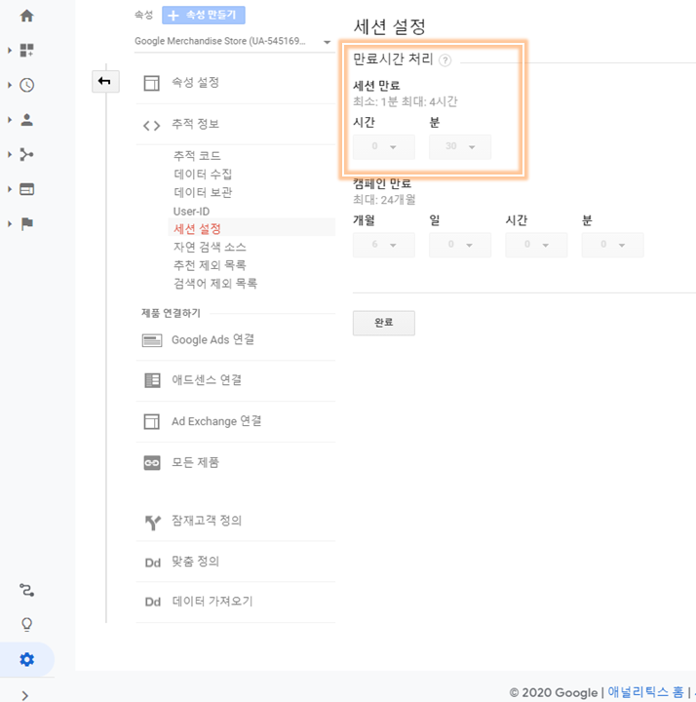Open the Acquisition branching arrows icon
Image resolution: width=696 pixels, height=702 pixels.
(x=27, y=154)
